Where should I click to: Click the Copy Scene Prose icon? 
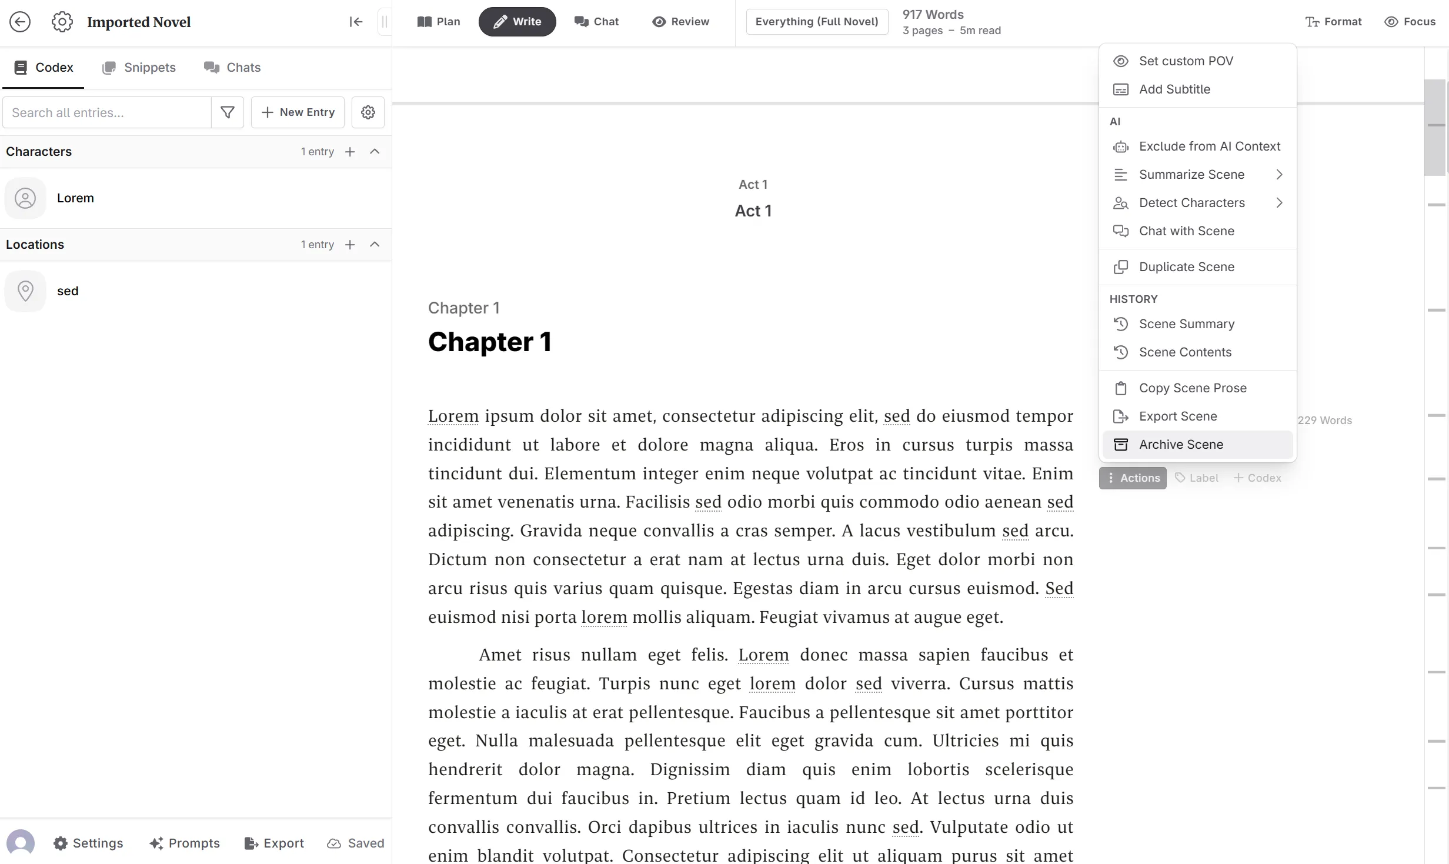pos(1121,388)
